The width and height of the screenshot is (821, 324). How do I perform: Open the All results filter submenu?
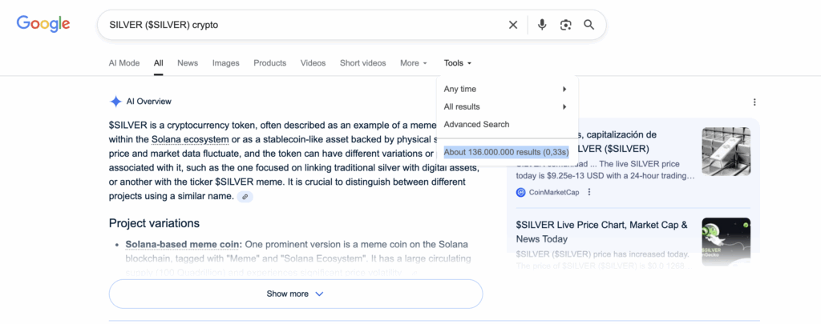505,106
